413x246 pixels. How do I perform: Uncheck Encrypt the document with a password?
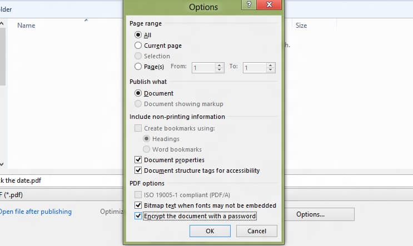tap(138, 215)
